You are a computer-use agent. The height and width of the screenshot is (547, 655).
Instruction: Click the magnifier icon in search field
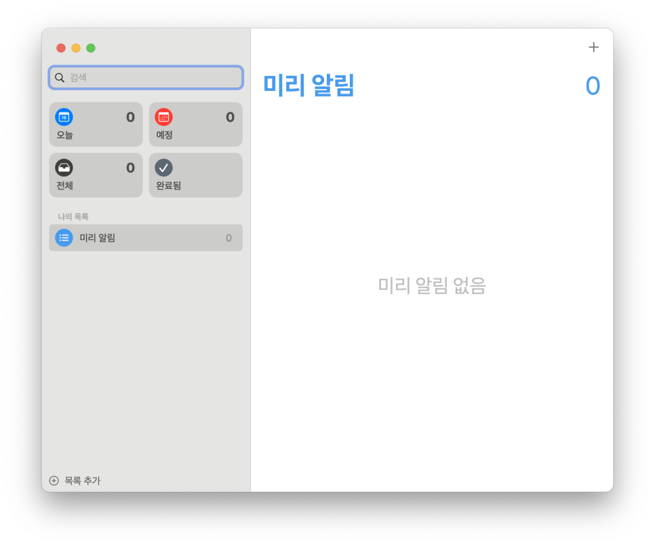pos(60,77)
